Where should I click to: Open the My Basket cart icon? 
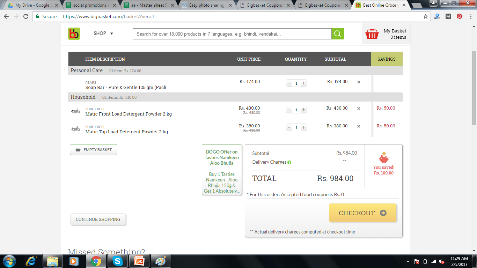[x=372, y=34]
